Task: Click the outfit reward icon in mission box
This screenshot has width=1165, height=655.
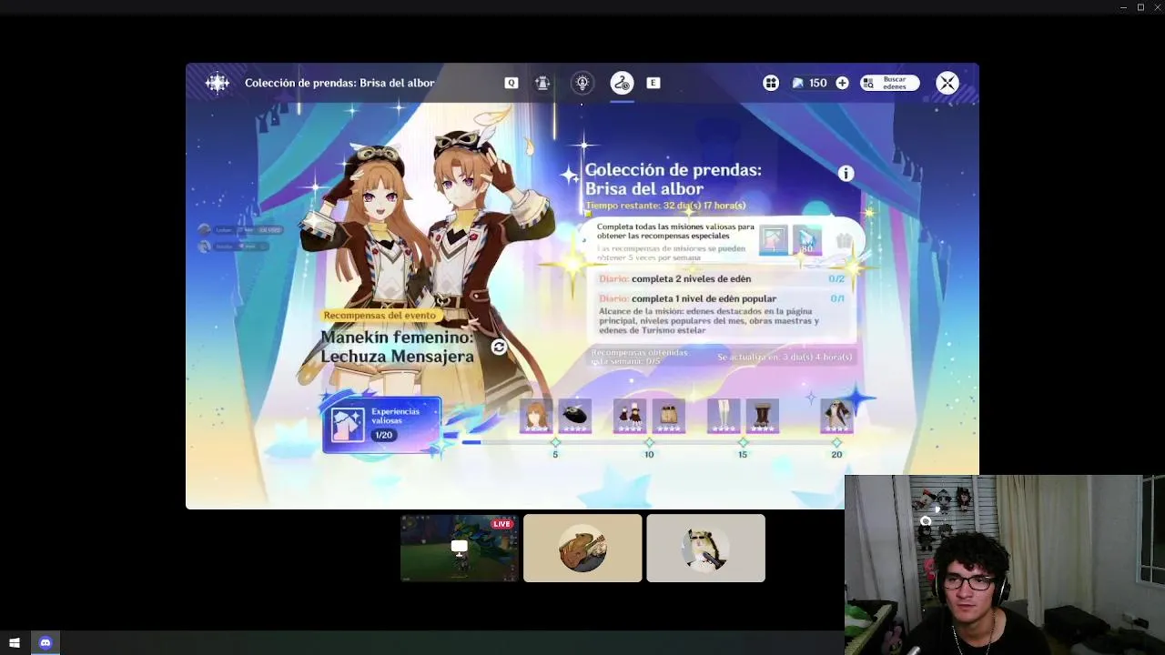Action: pyautogui.click(x=843, y=240)
